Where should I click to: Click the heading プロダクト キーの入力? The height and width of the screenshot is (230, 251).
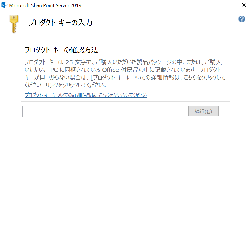click(x=60, y=23)
